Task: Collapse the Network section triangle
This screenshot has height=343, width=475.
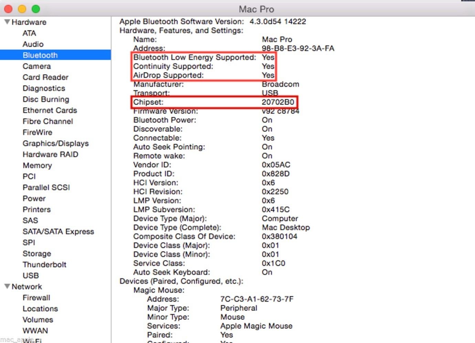Action: 7,287
